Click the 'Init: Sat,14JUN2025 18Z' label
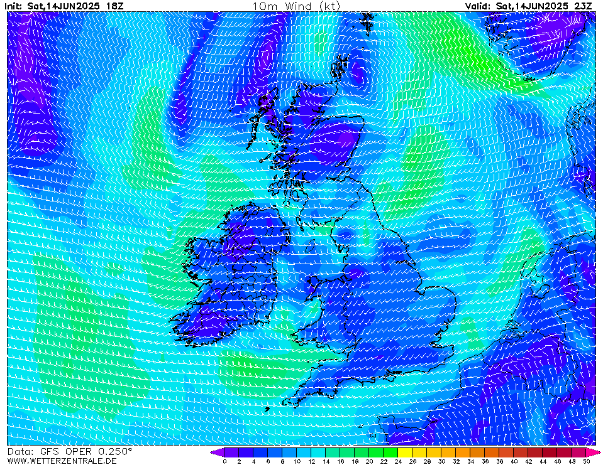 point(64,6)
